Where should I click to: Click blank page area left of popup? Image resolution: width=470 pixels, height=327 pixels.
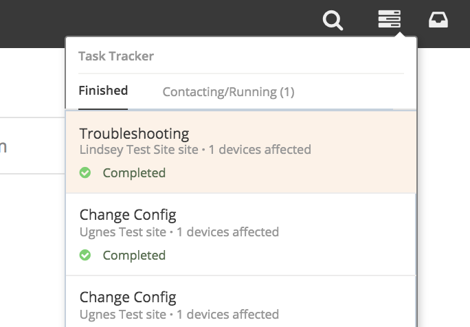pos(31,240)
